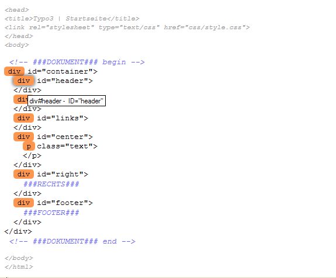Click the id="center" attribute text
The height and width of the screenshot is (278, 336).
pos(65,137)
